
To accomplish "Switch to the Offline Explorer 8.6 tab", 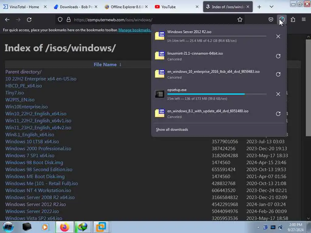I will (x=126, y=7).
